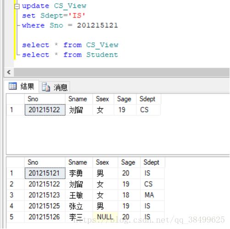Collapse the update statement code block

tap(17, 6)
